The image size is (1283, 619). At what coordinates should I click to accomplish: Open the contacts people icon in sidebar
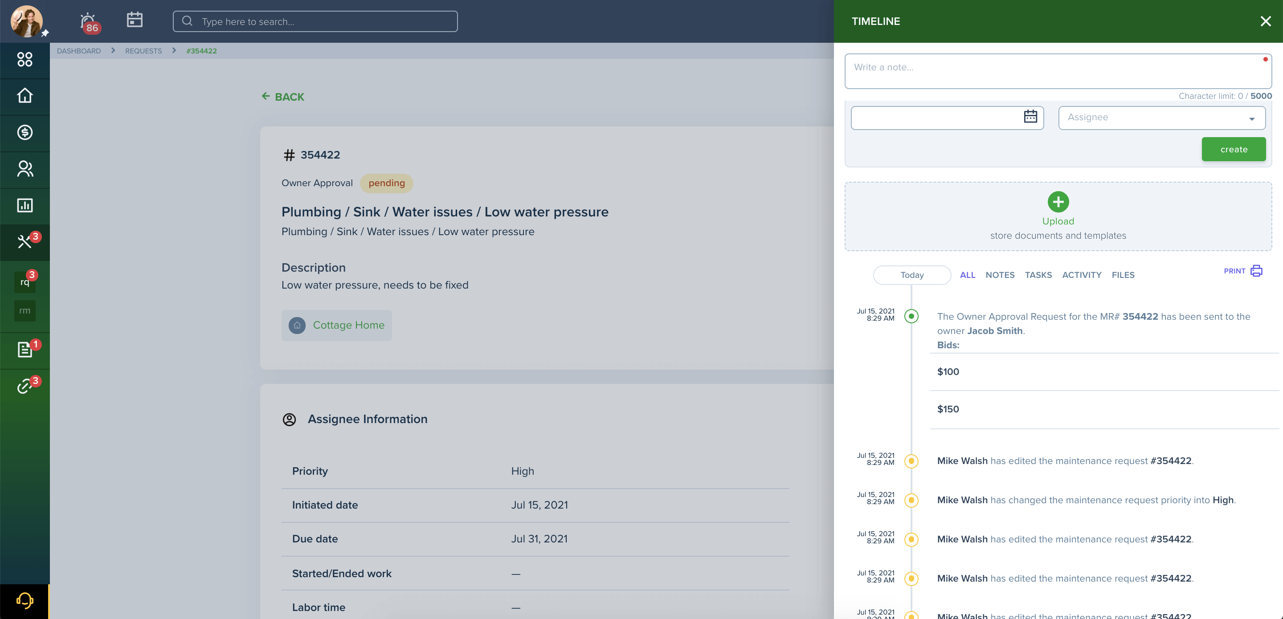coord(25,169)
